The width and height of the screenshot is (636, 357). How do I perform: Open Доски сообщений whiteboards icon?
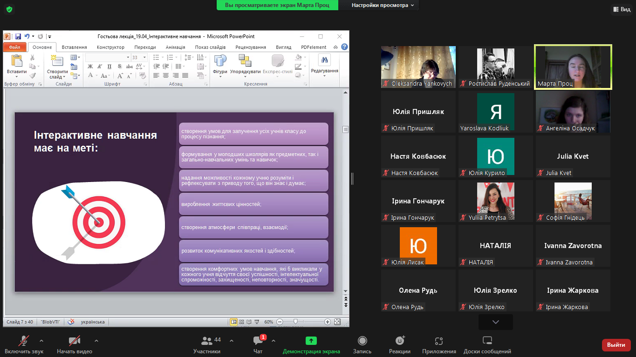tap(487, 341)
